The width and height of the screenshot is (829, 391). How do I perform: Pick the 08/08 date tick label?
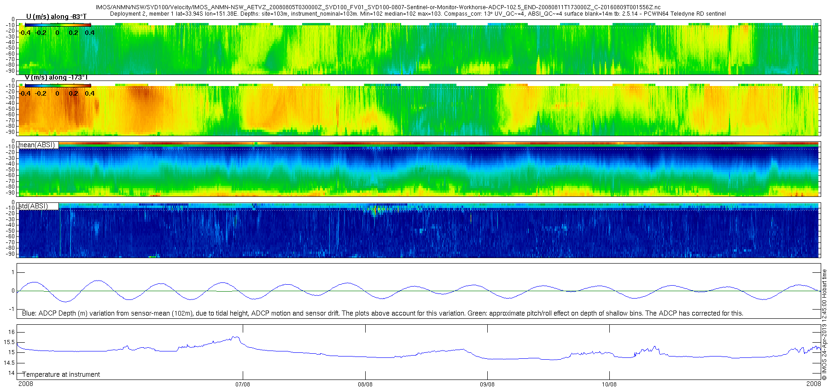point(365,384)
